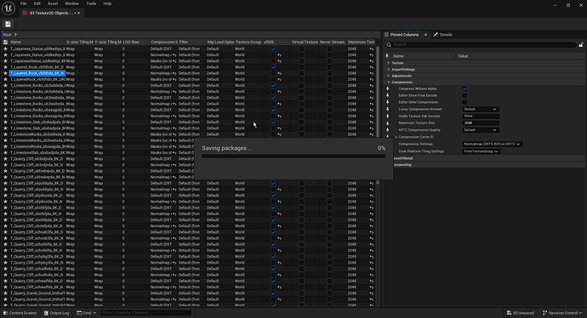The width and height of the screenshot is (587, 318).
Task: Toggle pin for Editor Show Final Encode
Action: point(387,95)
